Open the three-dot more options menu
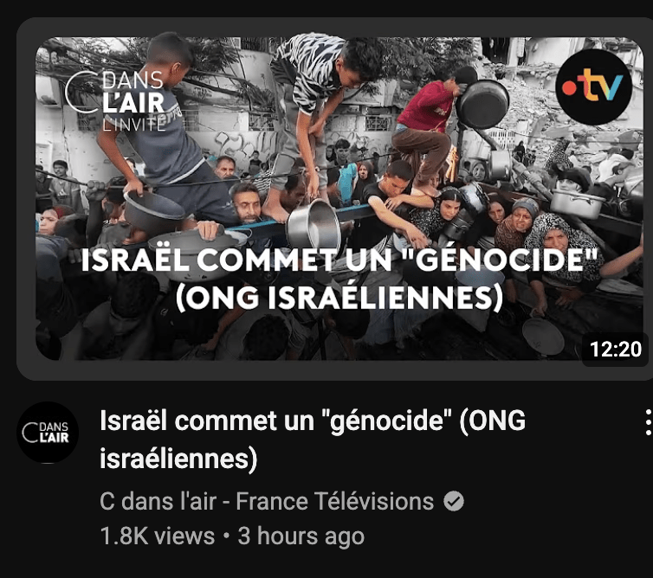653x578 pixels. [648, 422]
